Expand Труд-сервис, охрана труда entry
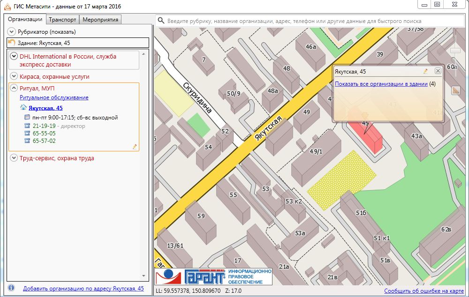469x297 pixels. coord(13,158)
